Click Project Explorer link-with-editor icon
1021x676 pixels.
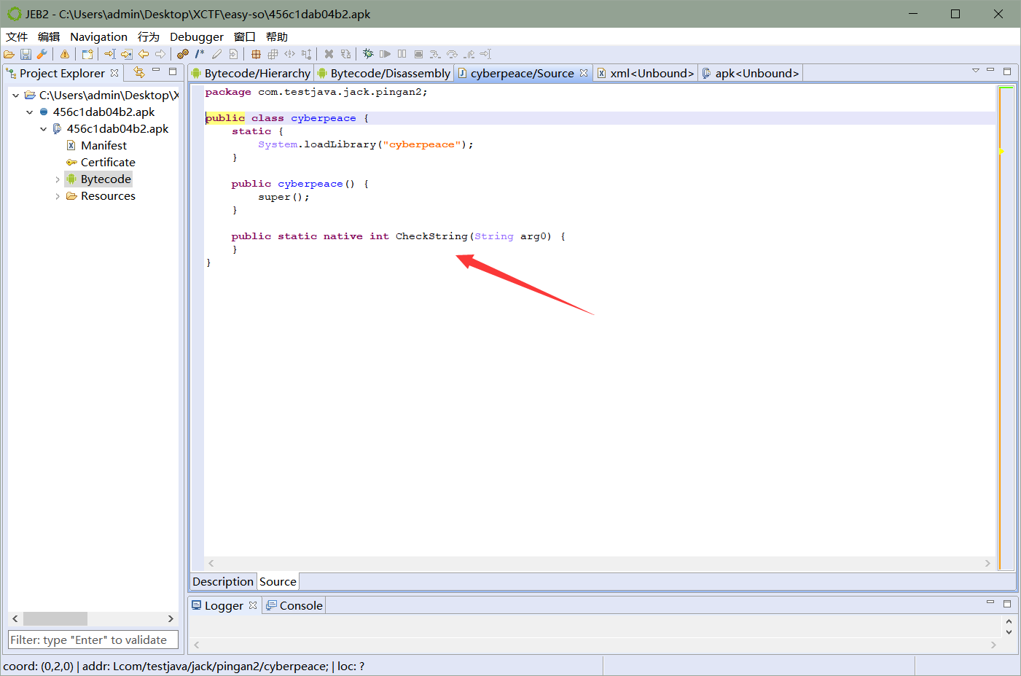tap(138, 72)
